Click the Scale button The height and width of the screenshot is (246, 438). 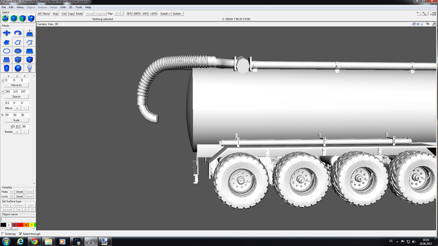[x=16, y=120]
